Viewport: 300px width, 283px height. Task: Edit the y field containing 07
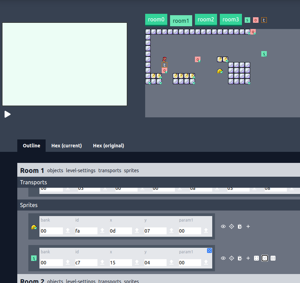[x=155, y=231]
